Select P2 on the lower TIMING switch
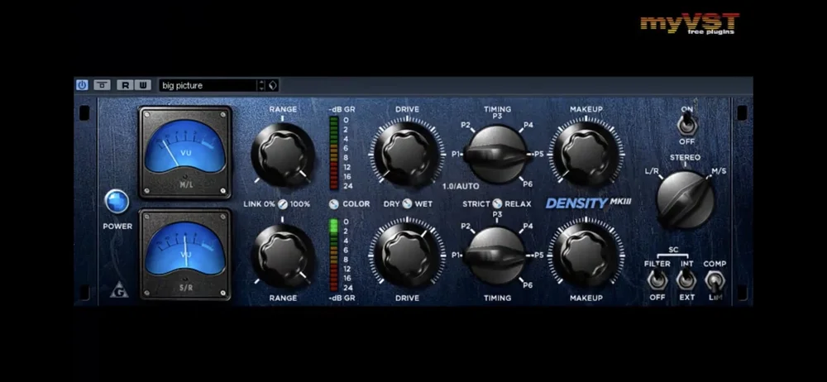Viewport: 827px width, 382px height. pyautogui.click(x=466, y=227)
